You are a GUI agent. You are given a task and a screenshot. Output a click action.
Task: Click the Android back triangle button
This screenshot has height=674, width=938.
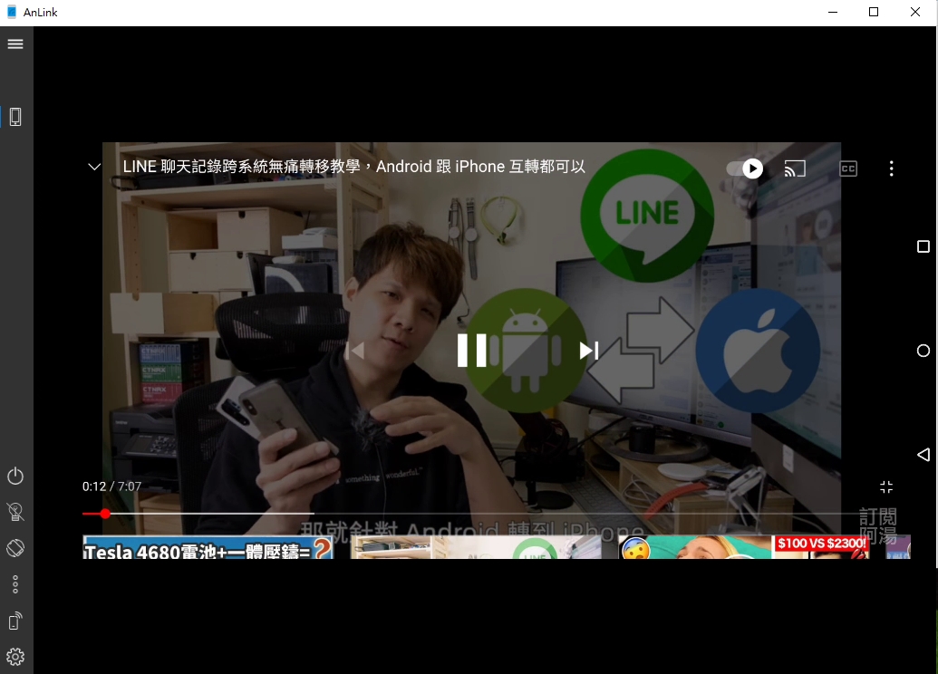pos(923,455)
